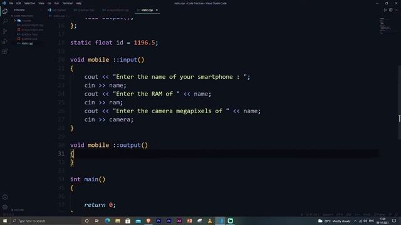
Task: Open Adobe XD from the taskbar
Action: point(179,221)
